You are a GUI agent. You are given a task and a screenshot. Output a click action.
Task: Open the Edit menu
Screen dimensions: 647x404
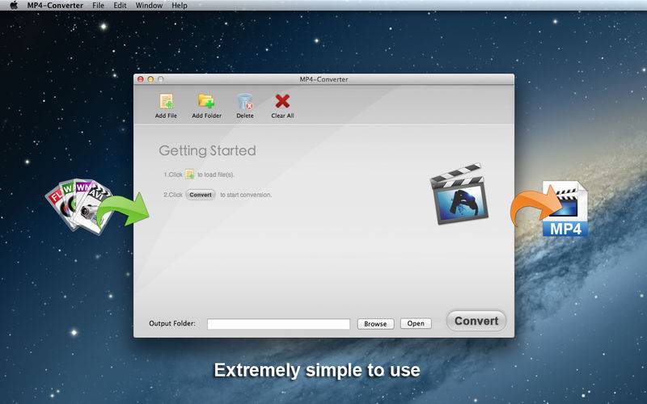coord(120,6)
